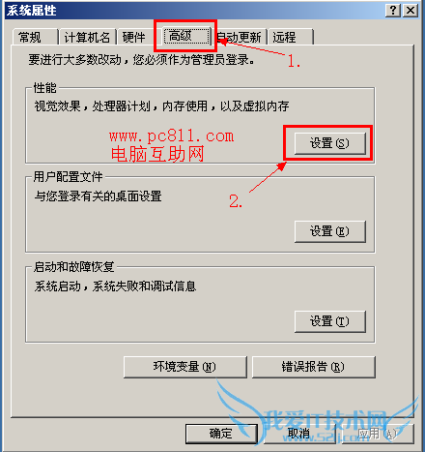Screen dimensions: 425x452
Task: Select the 硬件 tab
Action: [134, 37]
